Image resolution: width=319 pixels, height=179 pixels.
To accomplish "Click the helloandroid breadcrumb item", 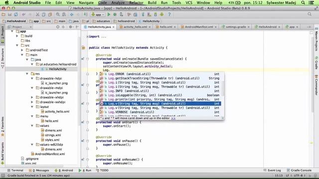I will click(x=124, y=21).
